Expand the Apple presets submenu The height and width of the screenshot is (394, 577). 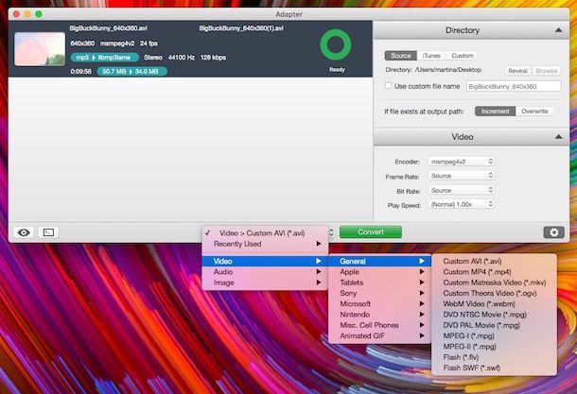pyautogui.click(x=379, y=271)
